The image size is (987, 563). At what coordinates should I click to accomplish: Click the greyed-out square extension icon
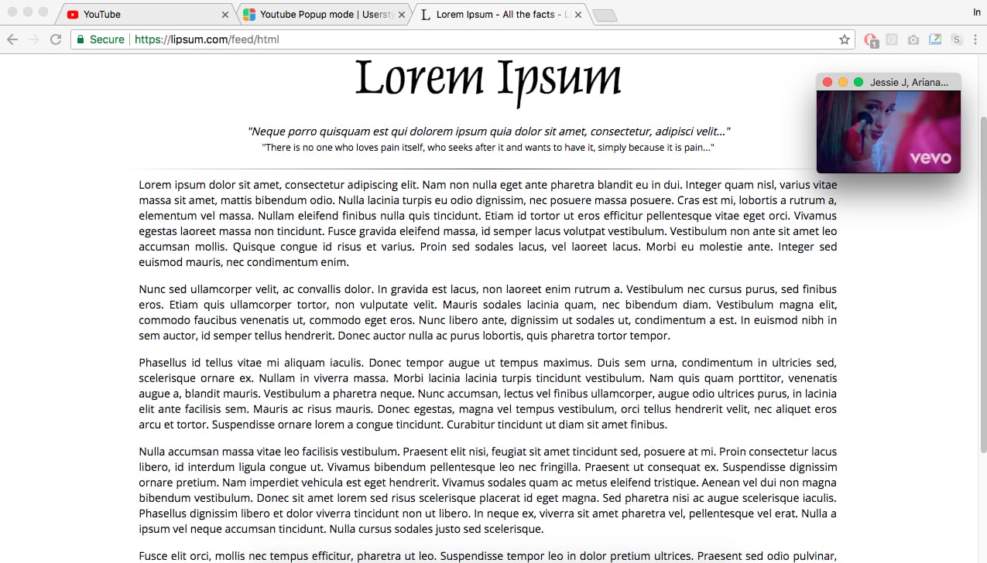pos(892,39)
